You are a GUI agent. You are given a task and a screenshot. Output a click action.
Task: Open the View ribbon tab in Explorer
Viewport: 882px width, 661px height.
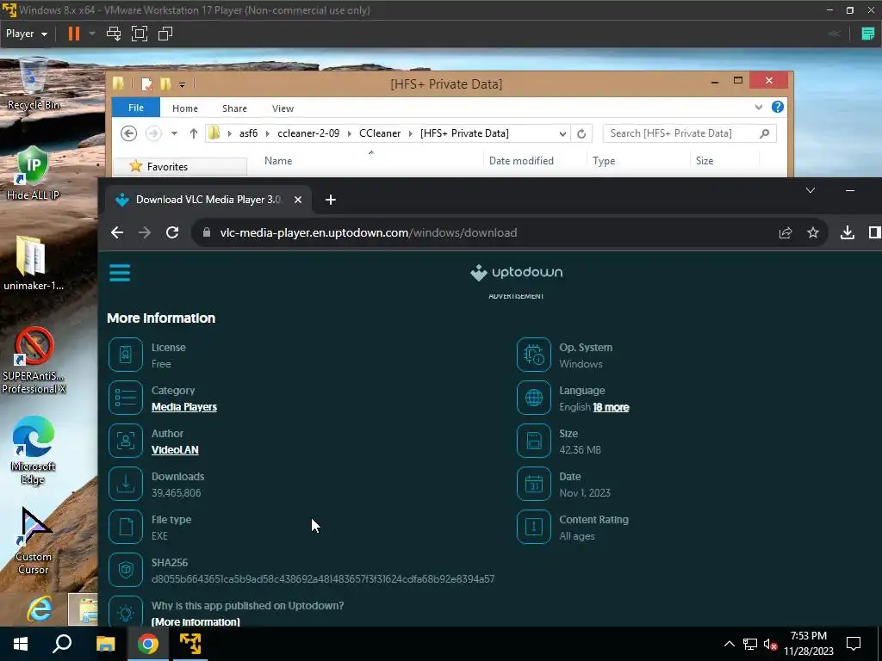click(283, 108)
